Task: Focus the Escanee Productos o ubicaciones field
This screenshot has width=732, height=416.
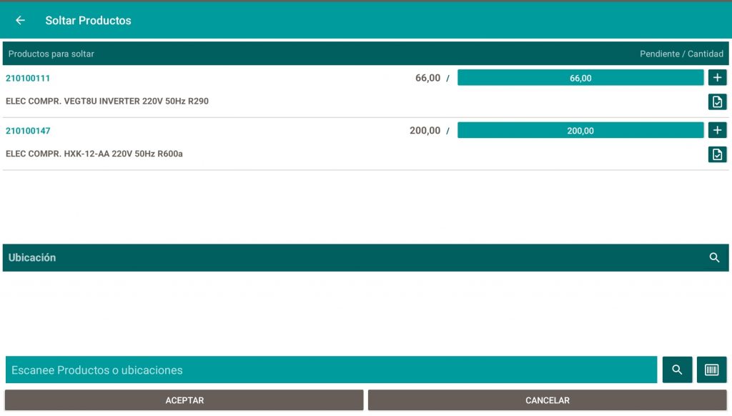Action: [x=330, y=370]
